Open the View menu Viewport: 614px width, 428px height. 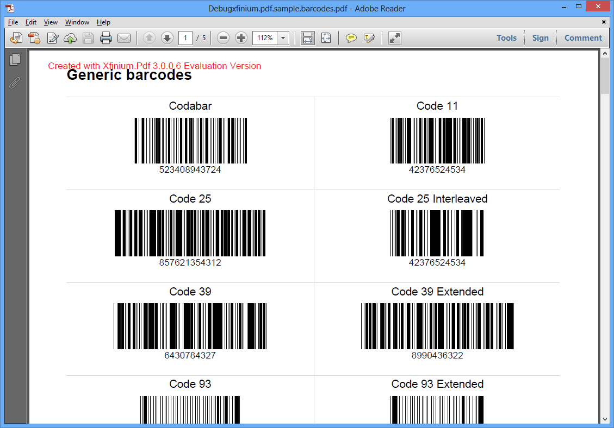pyautogui.click(x=51, y=22)
